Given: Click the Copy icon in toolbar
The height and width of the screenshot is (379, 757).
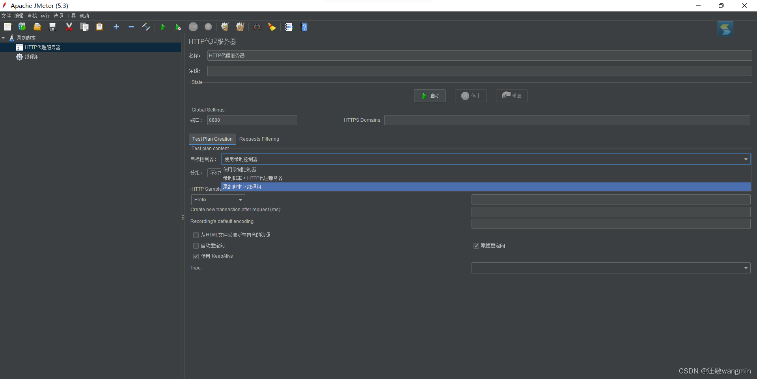Looking at the screenshot, I should (x=84, y=27).
